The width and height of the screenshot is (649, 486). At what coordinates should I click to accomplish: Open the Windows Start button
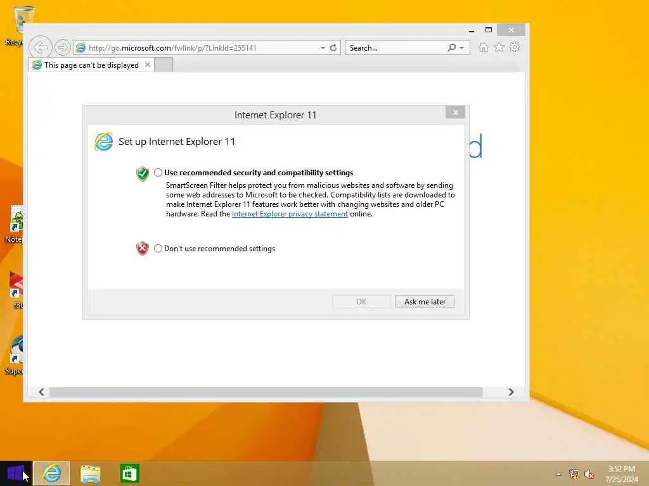[x=16, y=473]
